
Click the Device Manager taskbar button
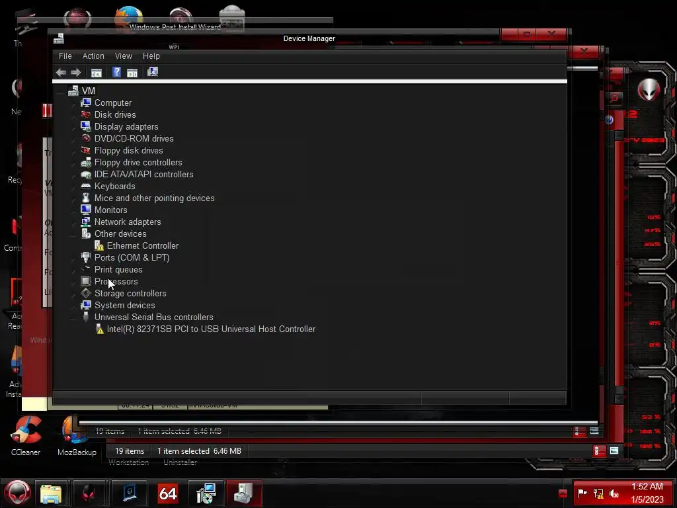[x=244, y=493]
